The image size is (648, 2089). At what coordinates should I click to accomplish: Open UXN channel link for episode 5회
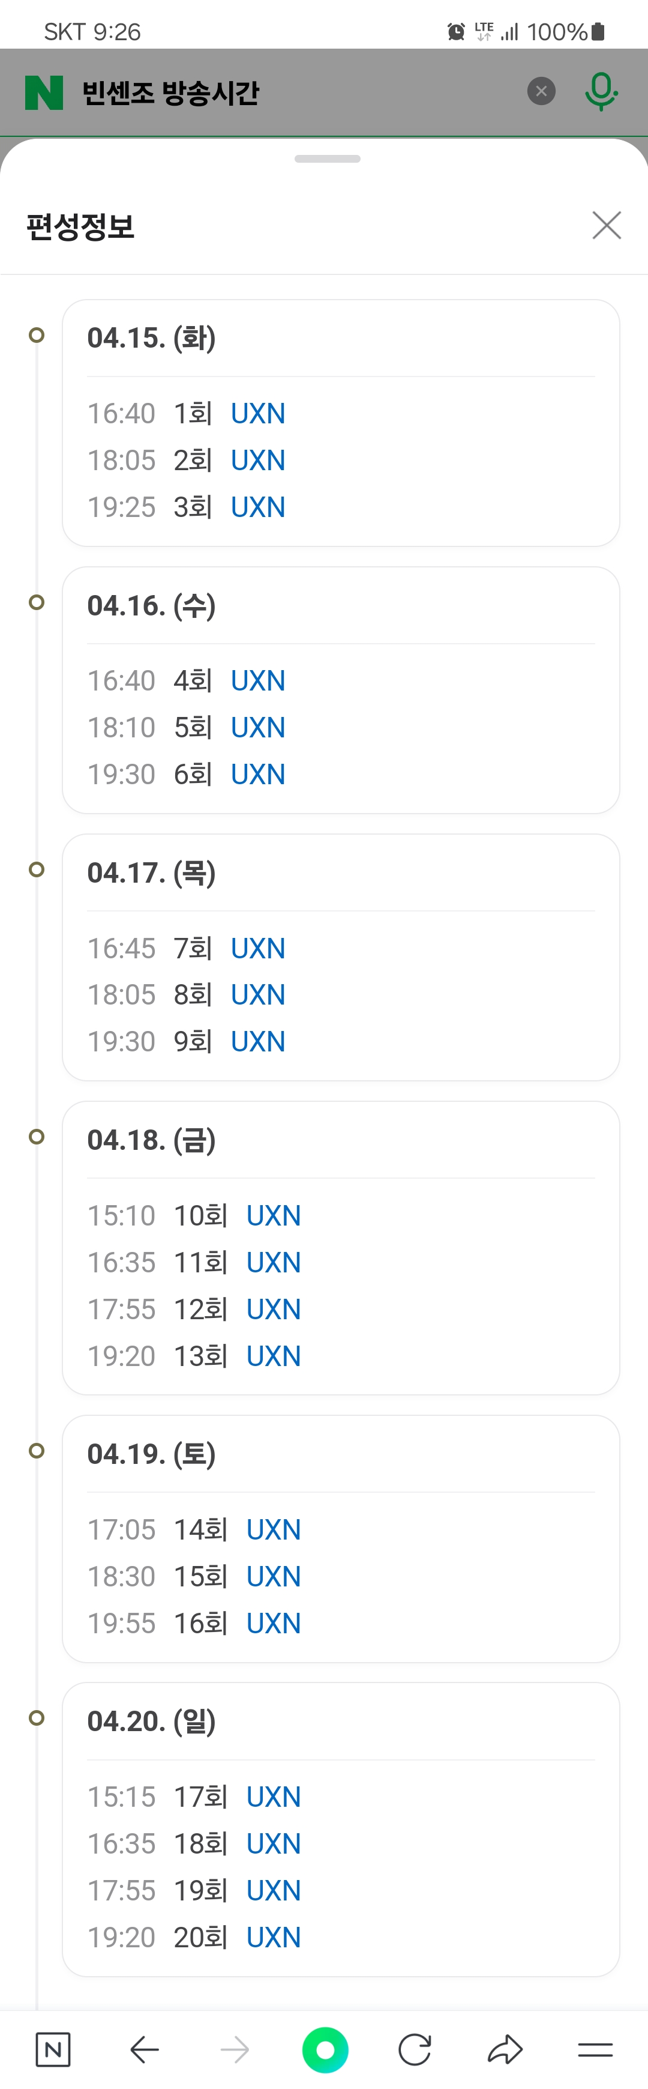(x=257, y=727)
